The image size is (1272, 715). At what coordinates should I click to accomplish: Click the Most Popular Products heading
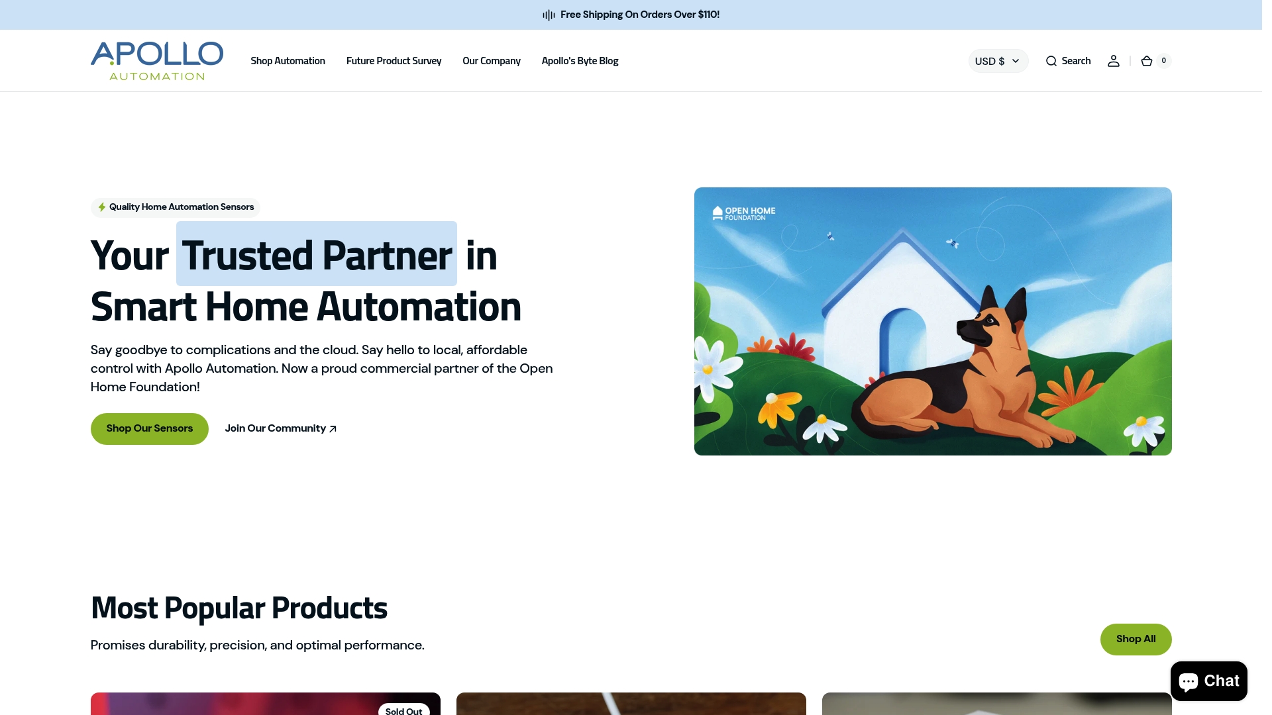pyautogui.click(x=239, y=608)
